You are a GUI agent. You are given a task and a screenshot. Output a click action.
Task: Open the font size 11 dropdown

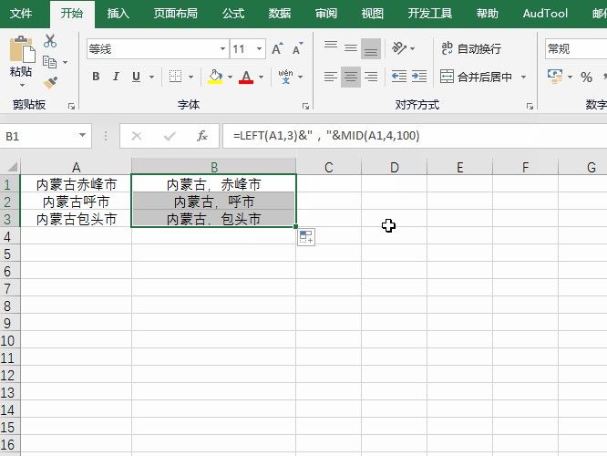pyautogui.click(x=259, y=49)
